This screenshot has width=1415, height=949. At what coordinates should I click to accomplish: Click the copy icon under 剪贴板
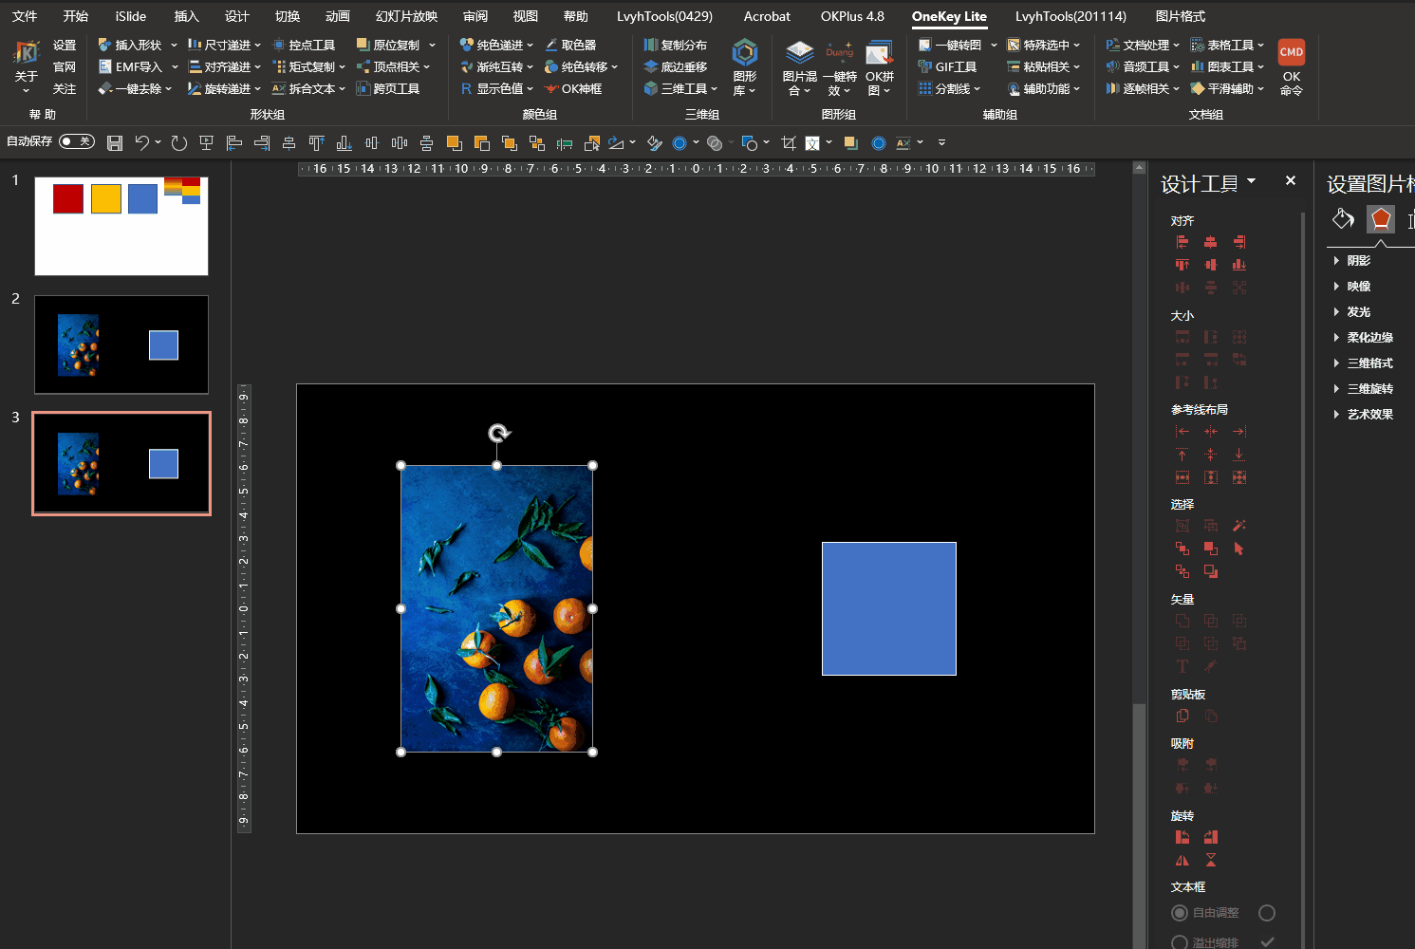coord(1182,716)
